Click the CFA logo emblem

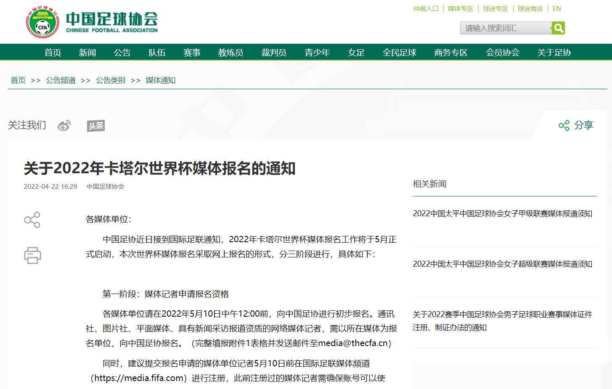[x=42, y=22]
